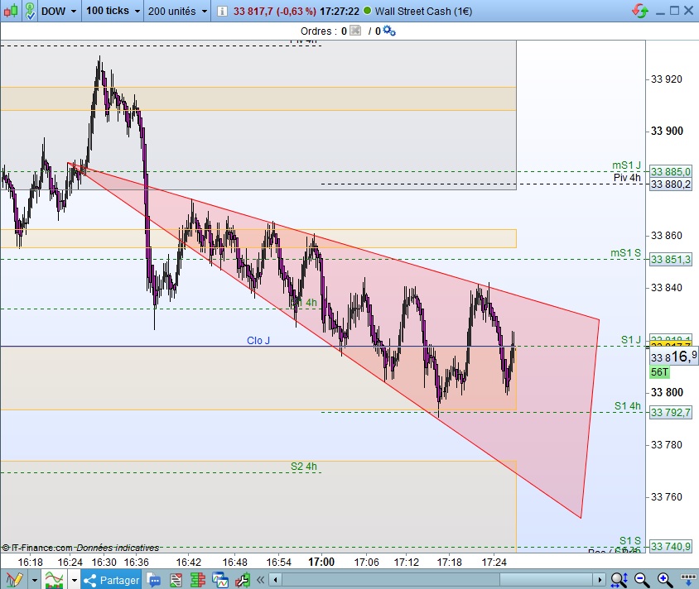Click the 33 851,3 price tag
This screenshot has height=589, width=699.
[671, 259]
